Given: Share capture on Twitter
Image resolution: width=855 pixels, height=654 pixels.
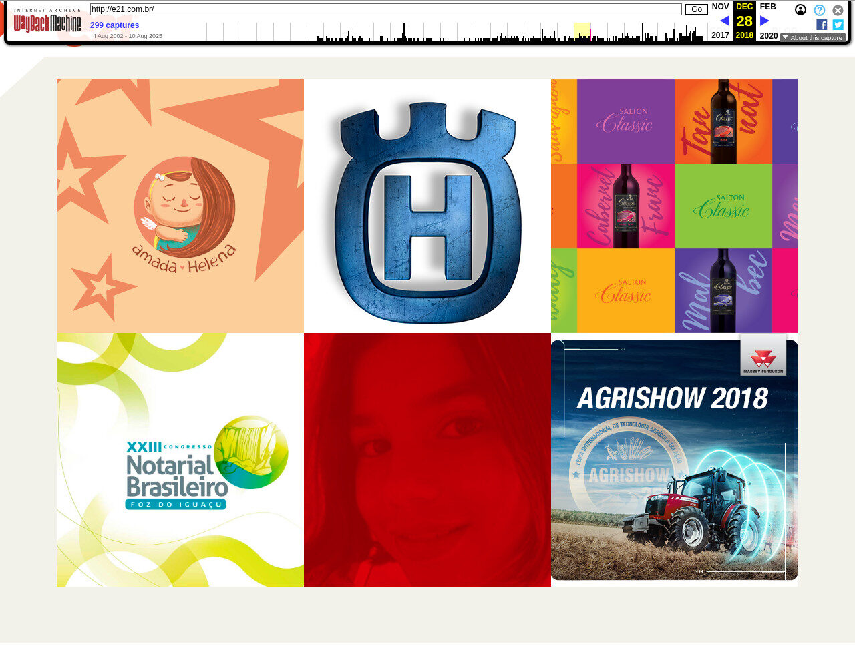Looking at the screenshot, I should coord(838,25).
